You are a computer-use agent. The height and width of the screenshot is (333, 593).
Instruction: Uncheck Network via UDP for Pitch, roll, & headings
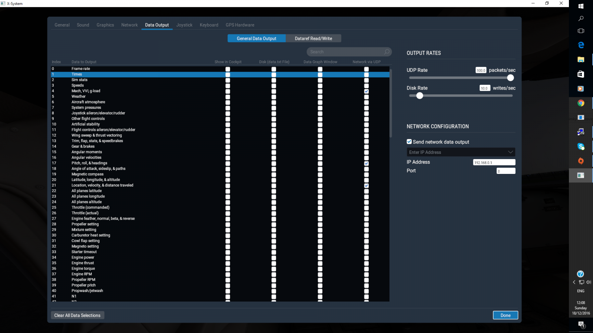point(366,163)
